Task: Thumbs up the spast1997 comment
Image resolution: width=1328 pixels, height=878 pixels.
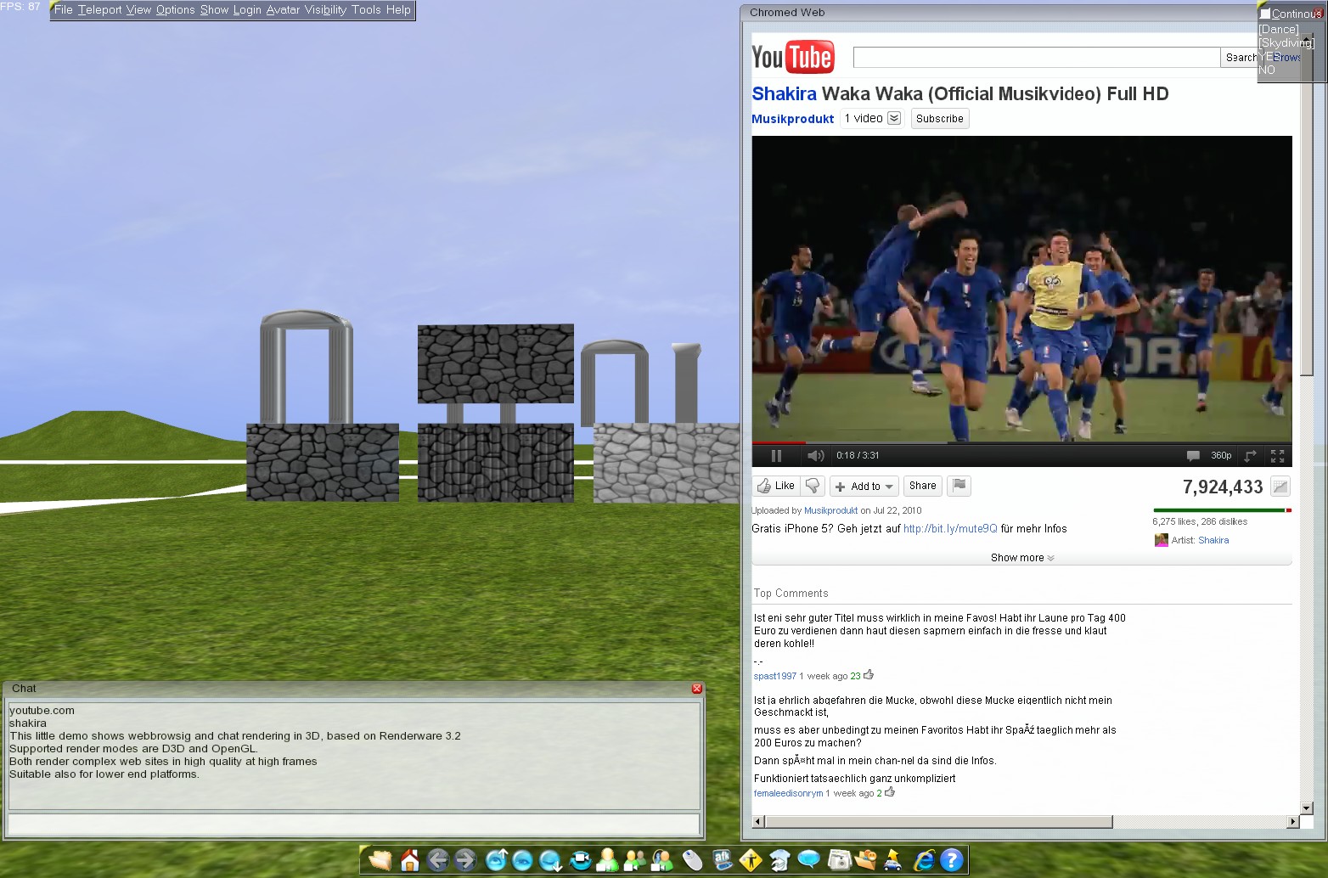Action: (x=869, y=675)
